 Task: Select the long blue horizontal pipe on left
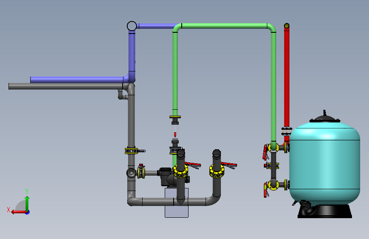pyautogui.click(x=77, y=80)
